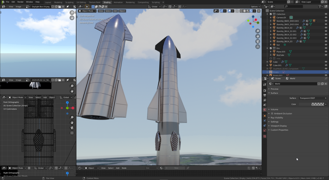This screenshot has height=180, width=329.
Task: Expand Starship_SN14_03 in the outliner
Action: (x=271, y=42)
